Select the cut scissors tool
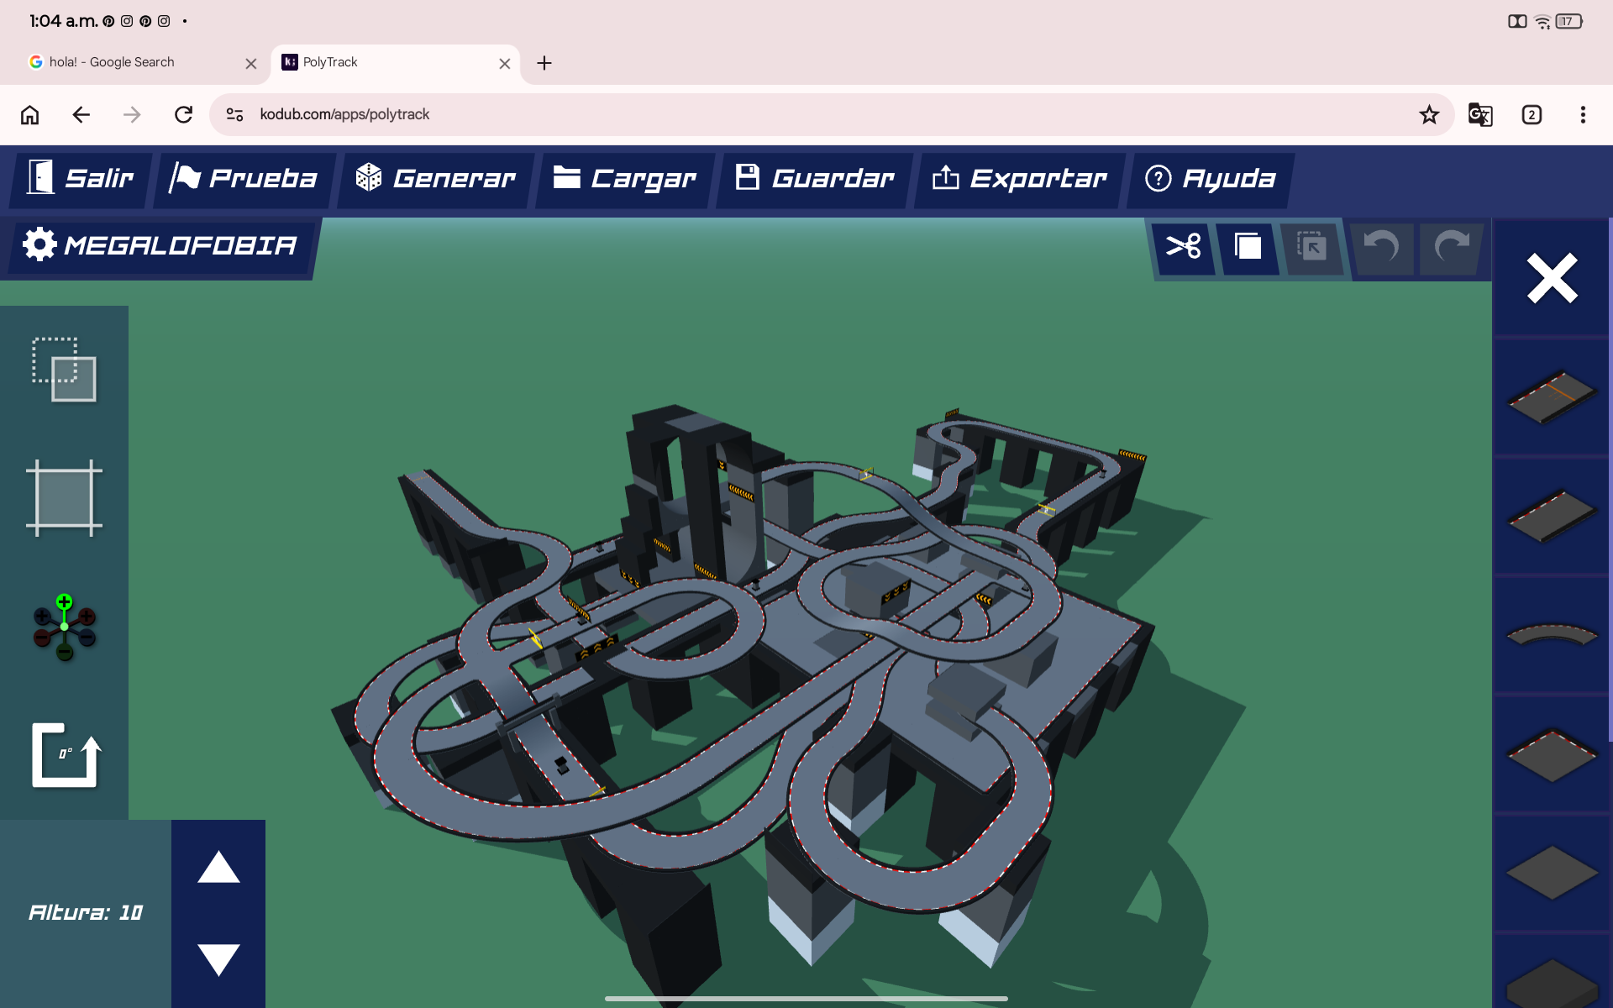Screen dimensions: 1613x1008 pyautogui.click(x=1184, y=247)
